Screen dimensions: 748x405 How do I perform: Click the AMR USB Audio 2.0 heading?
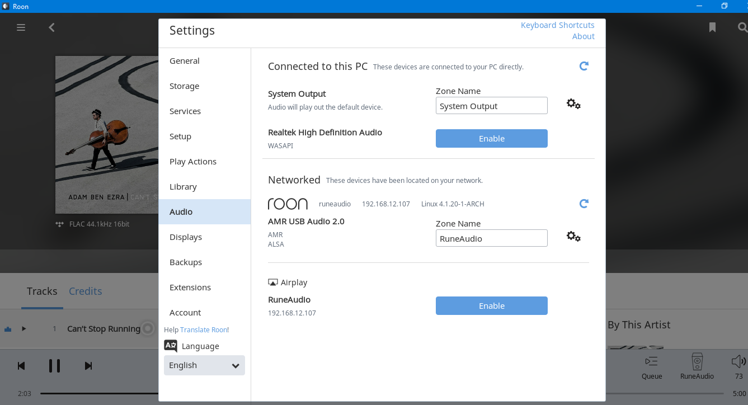pos(306,222)
